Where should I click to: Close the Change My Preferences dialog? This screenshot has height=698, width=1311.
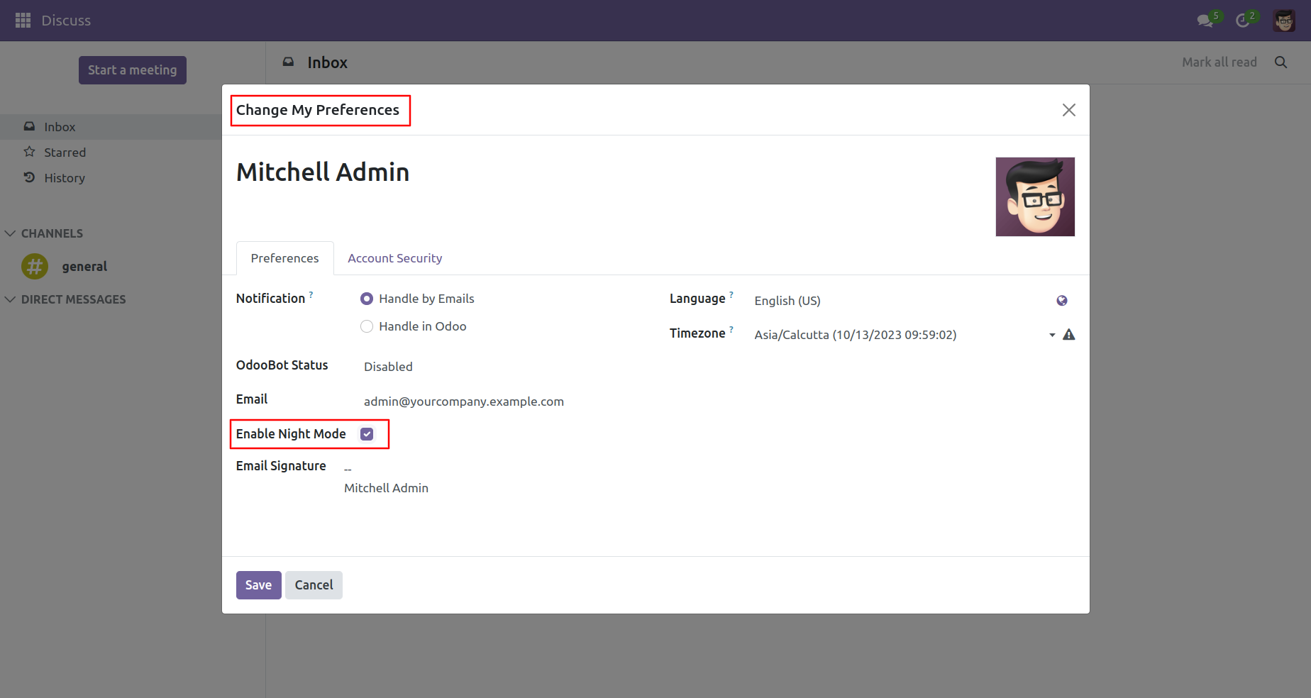tap(1069, 110)
